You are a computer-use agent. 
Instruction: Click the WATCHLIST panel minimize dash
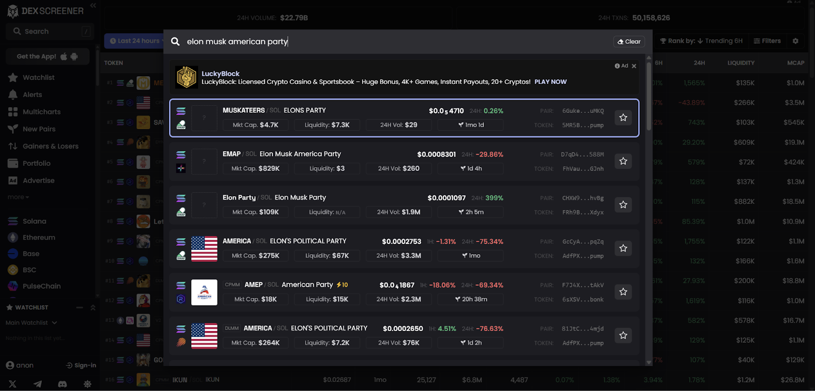79,308
